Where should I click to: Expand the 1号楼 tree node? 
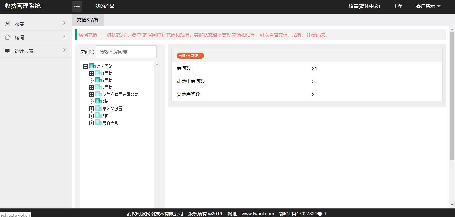(x=91, y=73)
